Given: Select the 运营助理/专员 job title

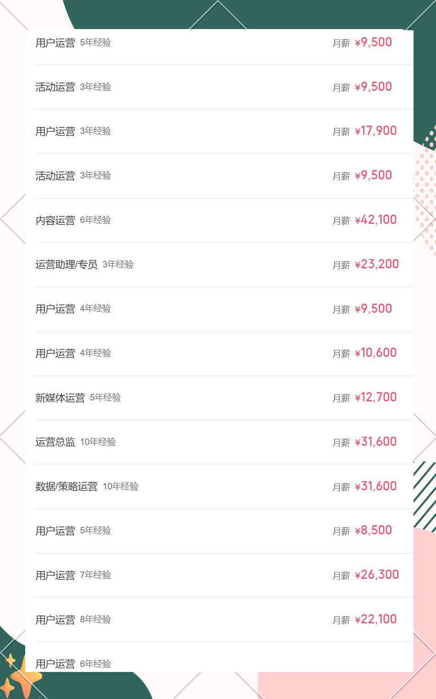Looking at the screenshot, I should point(67,265).
